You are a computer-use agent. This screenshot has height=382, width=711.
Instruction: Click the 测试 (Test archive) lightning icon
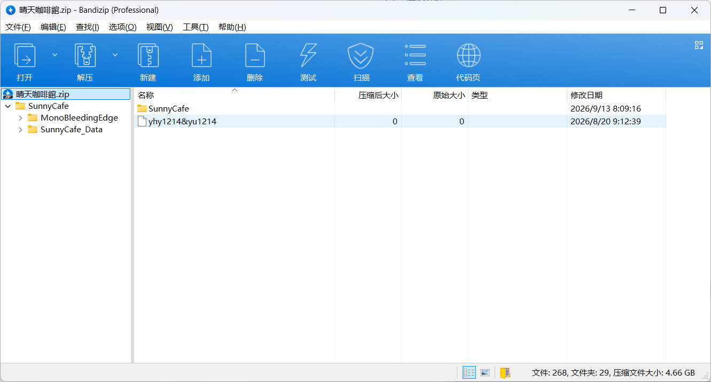[308, 55]
